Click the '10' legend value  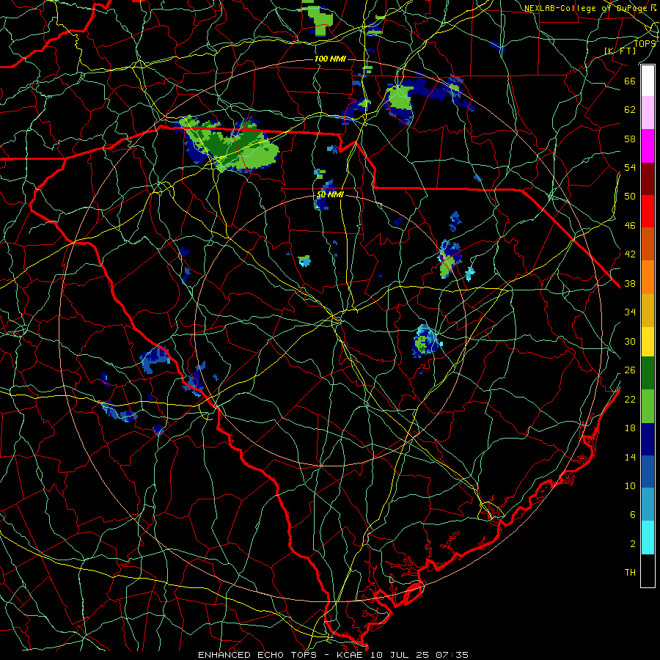coord(630,485)
